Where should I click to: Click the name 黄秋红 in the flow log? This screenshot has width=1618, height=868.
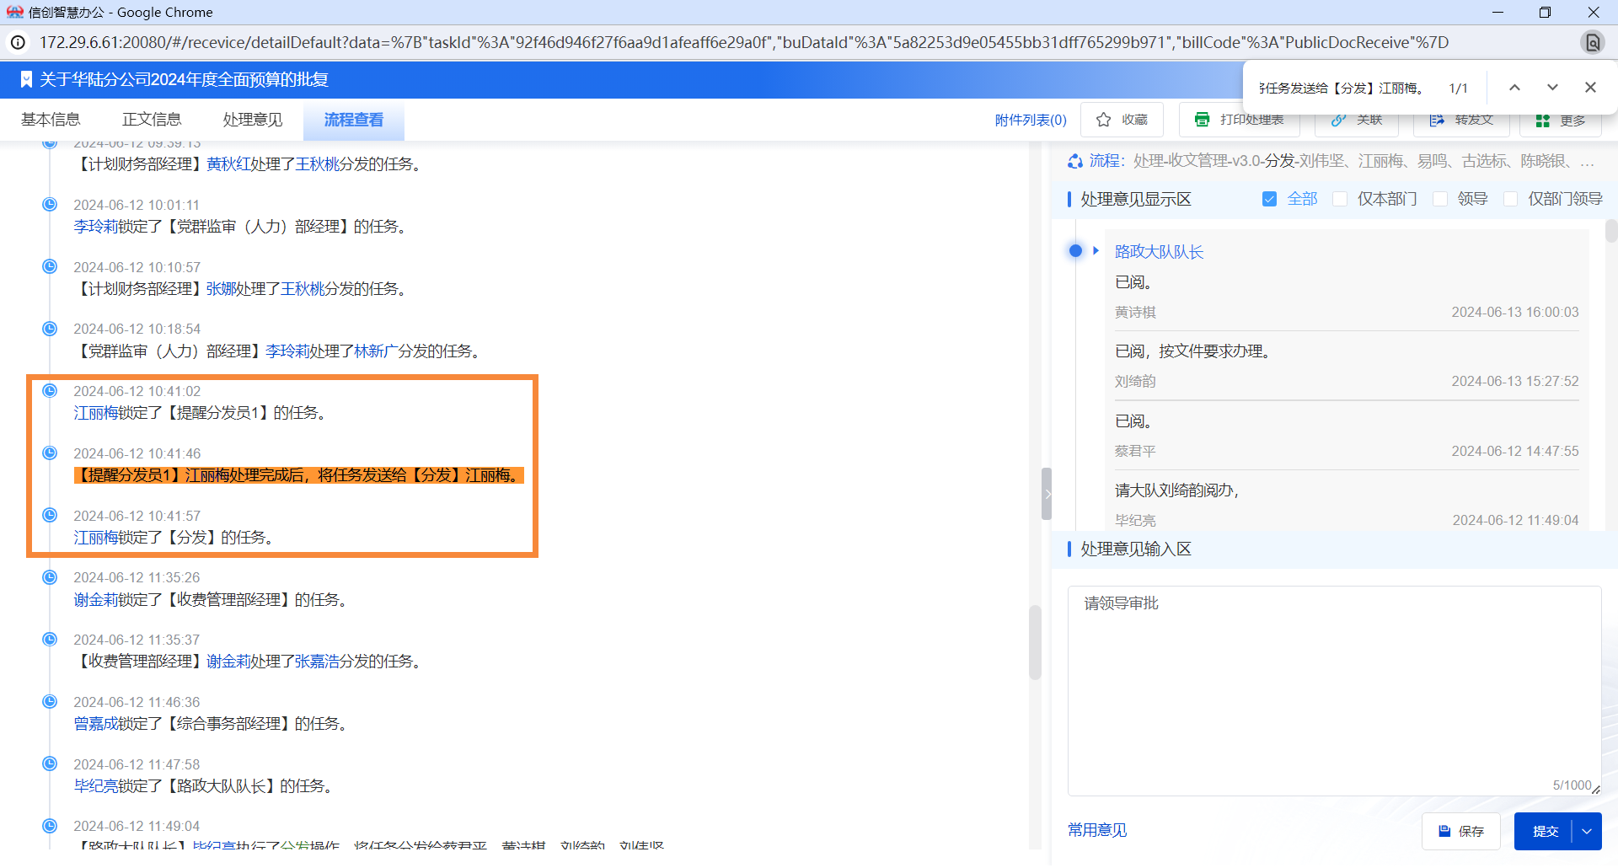point(228,163)
